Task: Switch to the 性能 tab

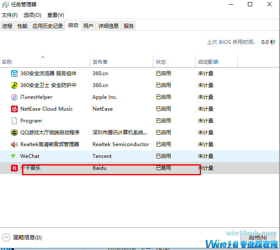Action: pyautogui.click(x=22, y=26)
